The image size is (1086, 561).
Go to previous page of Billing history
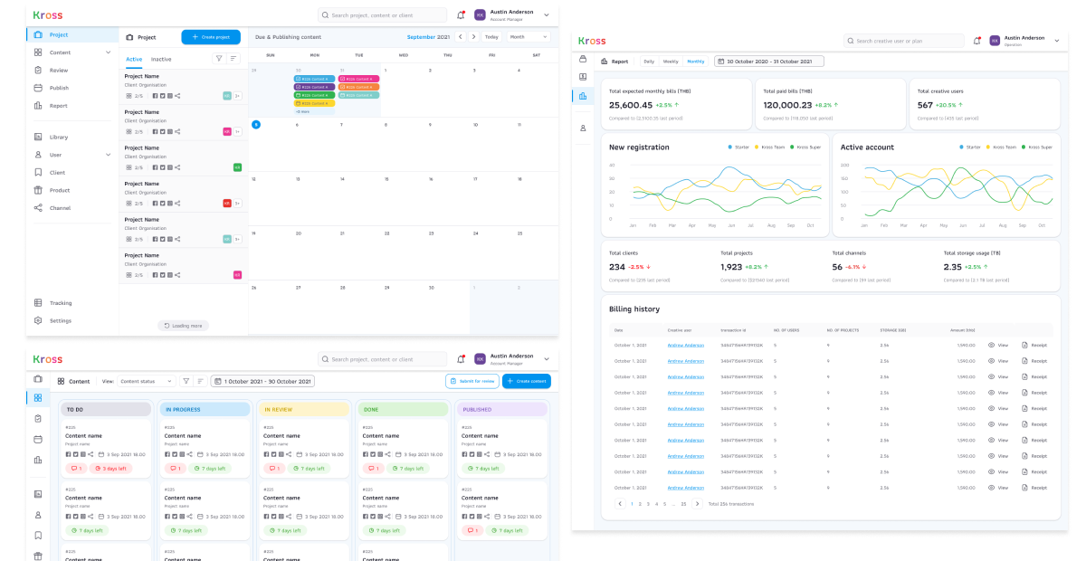[x=620, y=503]
